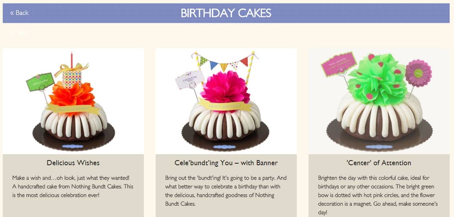Click the green tag on Delicious Wishes cake

click(x=40, y=82)
